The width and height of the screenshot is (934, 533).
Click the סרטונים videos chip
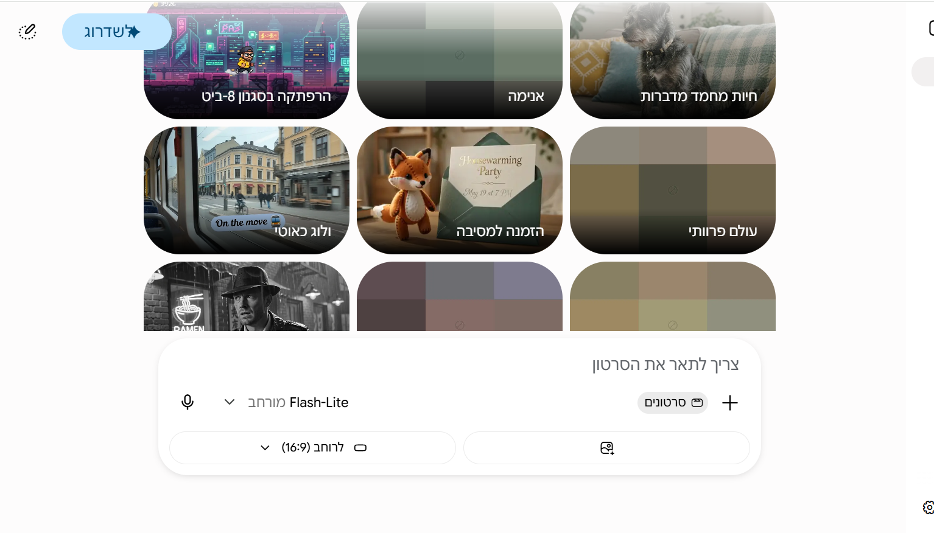coord(673,402)
